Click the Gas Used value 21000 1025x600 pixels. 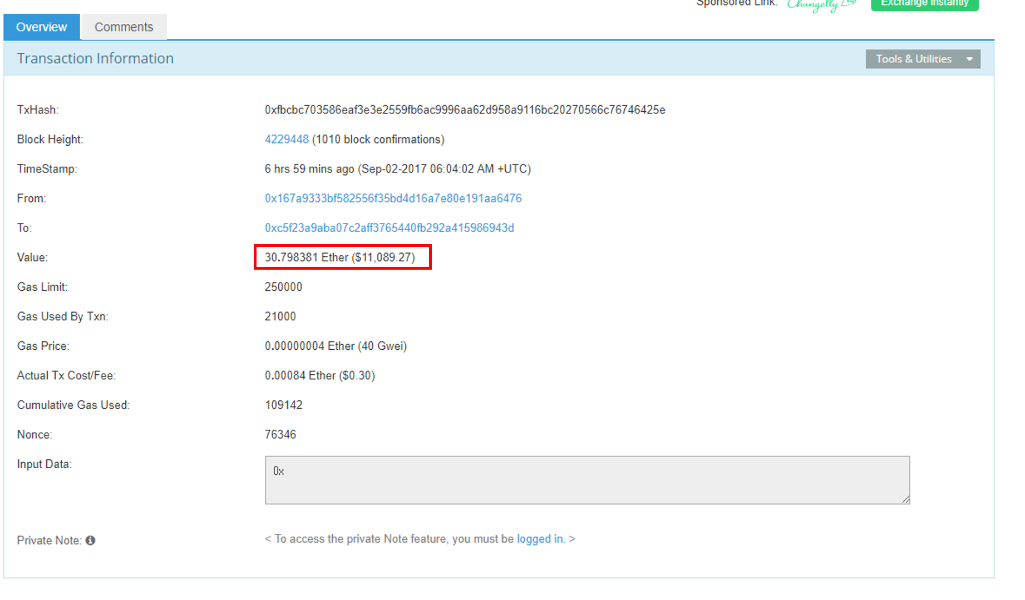click(280, 316)
